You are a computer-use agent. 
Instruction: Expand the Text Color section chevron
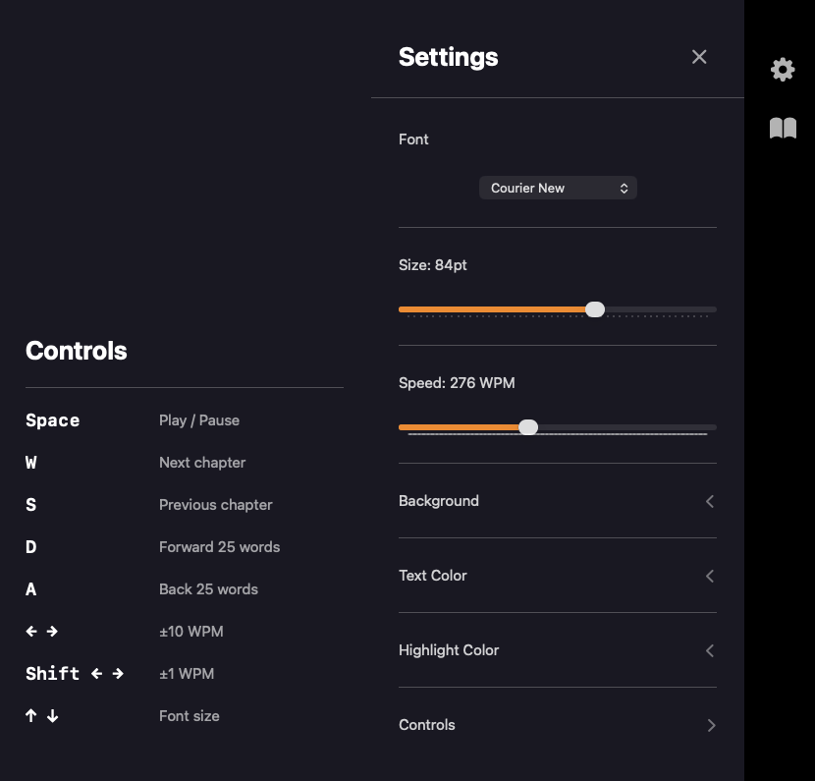(x=710, y=576)
